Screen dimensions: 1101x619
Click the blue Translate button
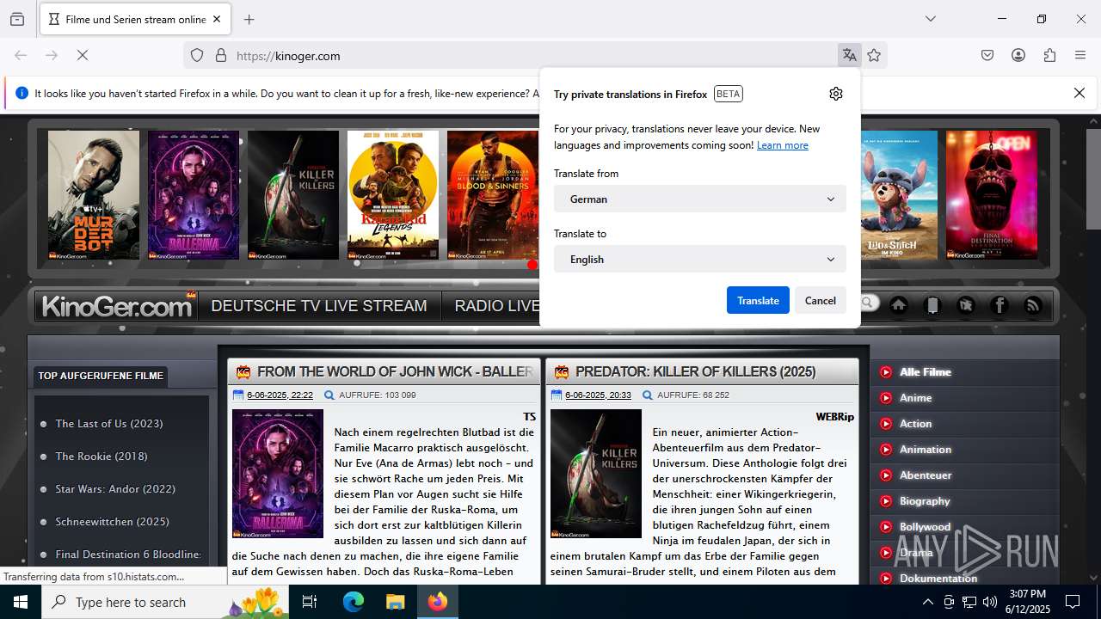(758, 300)
